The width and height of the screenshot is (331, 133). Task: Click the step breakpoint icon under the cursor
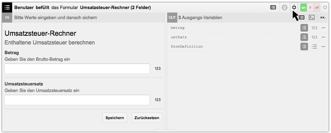[x=294, y=8]
